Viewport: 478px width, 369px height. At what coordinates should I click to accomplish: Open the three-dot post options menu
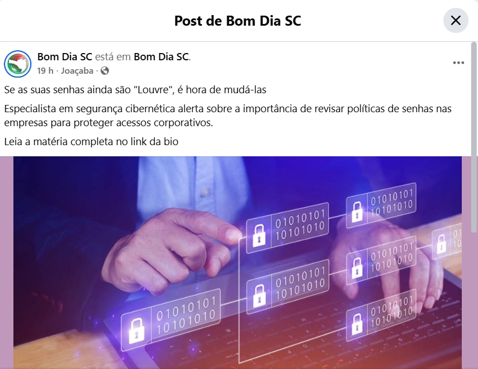[x=458, y=63]
